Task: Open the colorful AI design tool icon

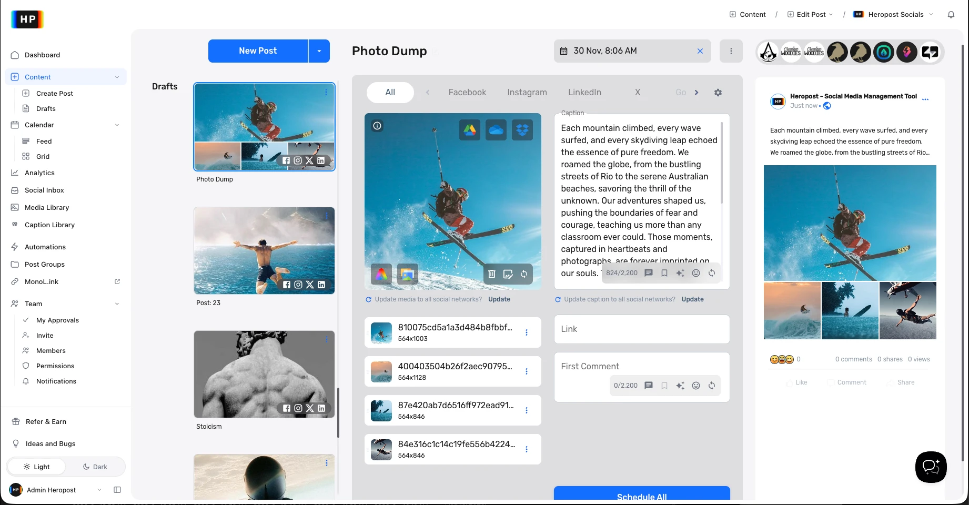Action: pos(381,274)
